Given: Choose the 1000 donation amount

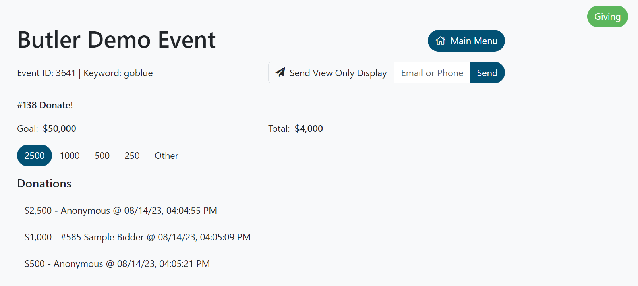Looking at the screenshot, I should pos(70,156).
